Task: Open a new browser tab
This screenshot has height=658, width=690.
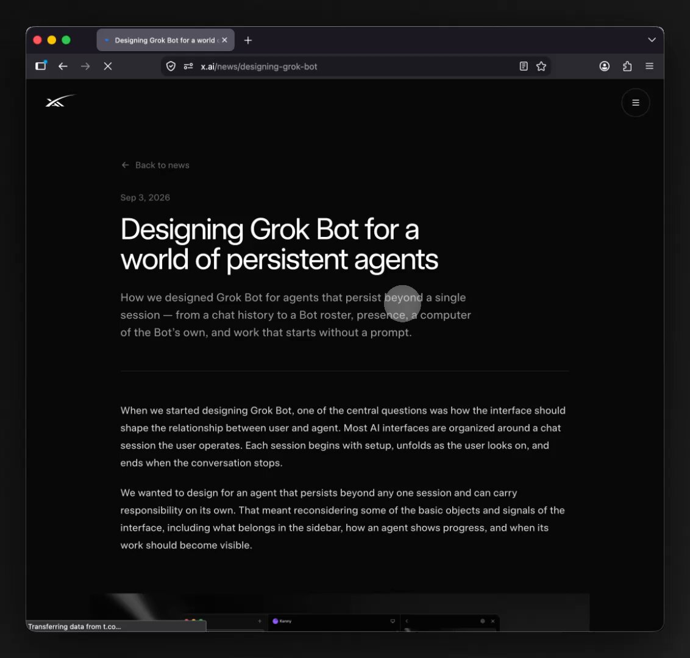Action: click(248, 40)
